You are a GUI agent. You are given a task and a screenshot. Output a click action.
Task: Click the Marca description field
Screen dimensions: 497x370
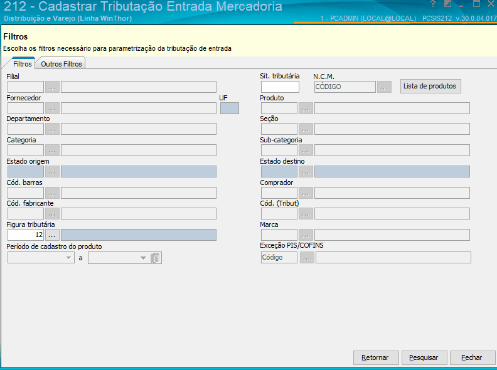point(392,235)
